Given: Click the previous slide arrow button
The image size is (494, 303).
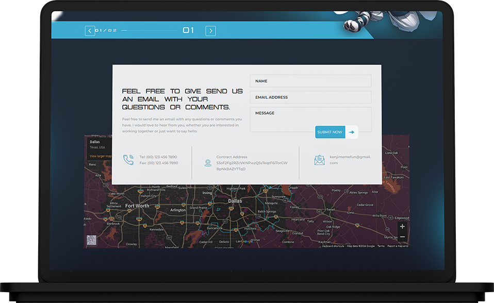Looking at the screenshot, I should click(x=90, y=31).
